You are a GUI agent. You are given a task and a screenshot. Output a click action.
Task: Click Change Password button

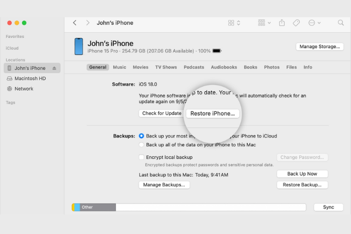(302, 157)
